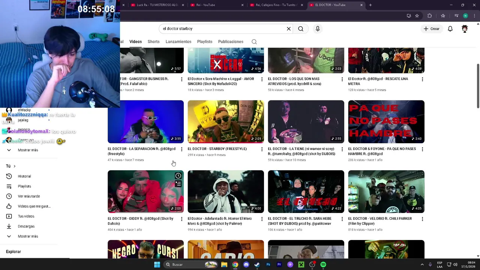The width and height of the screenshot is (480, 270).
Task: Open options for DIDDY video
Action: click(x=181, y=219)
